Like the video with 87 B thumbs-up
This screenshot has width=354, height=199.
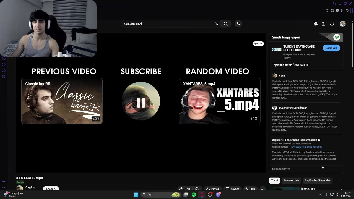coord(185,189)
